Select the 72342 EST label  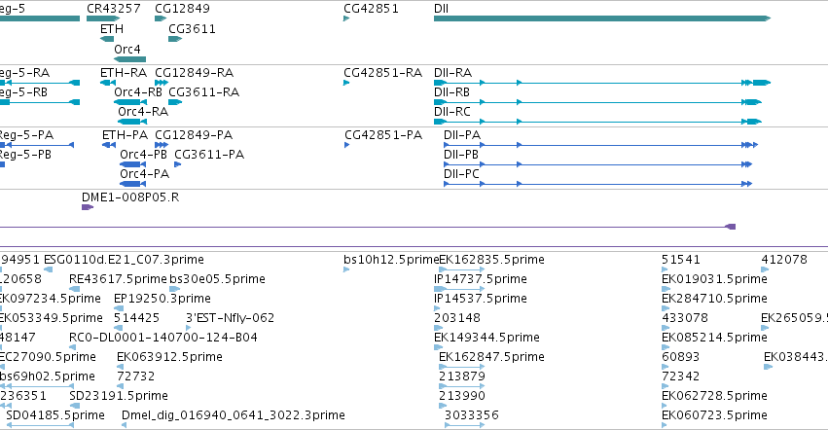click(x=681, y=376)
